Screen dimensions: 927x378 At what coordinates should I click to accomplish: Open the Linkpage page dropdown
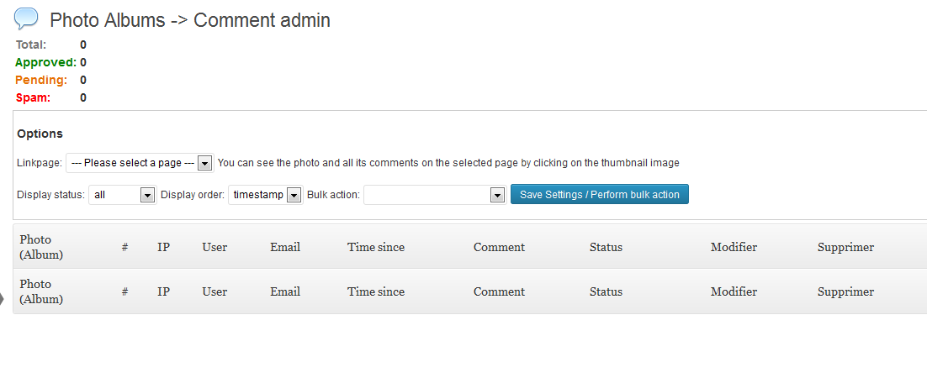coord(140,163)
